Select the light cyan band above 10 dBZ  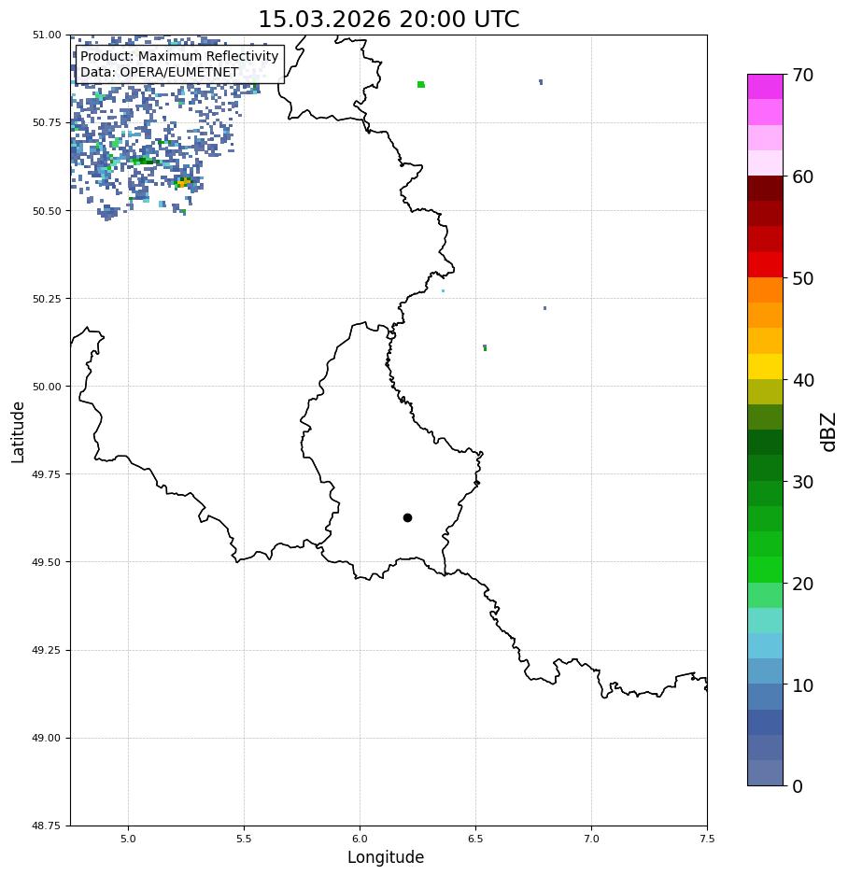click(766, 645)
